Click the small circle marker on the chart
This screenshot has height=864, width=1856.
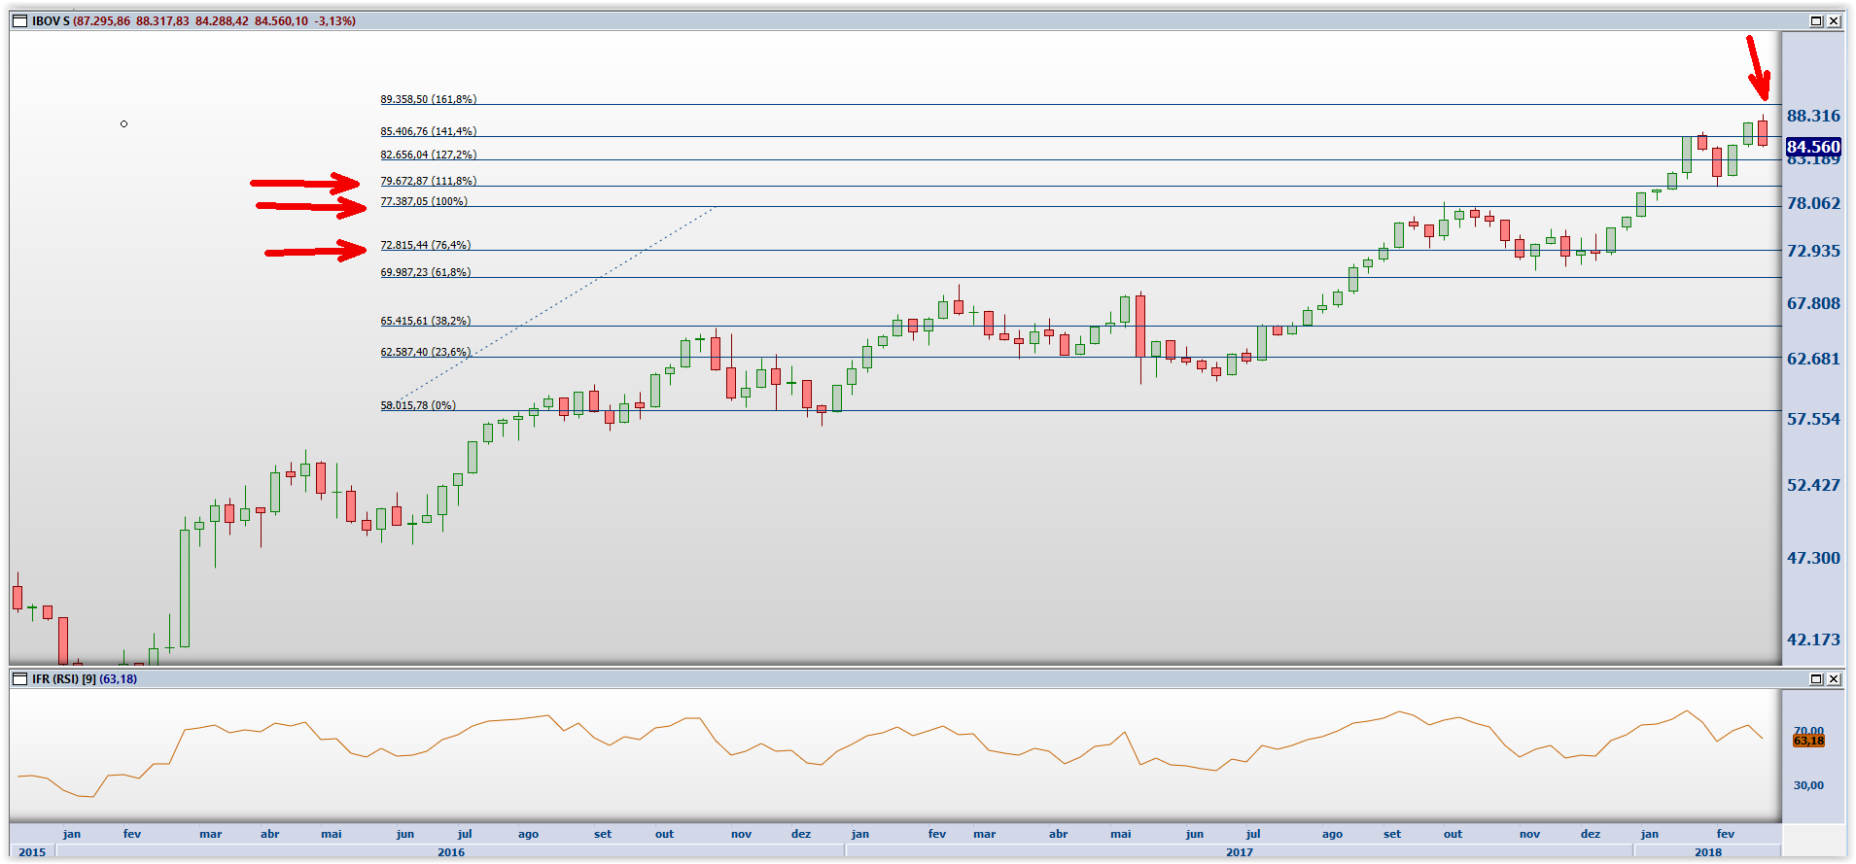pos(123,123)
